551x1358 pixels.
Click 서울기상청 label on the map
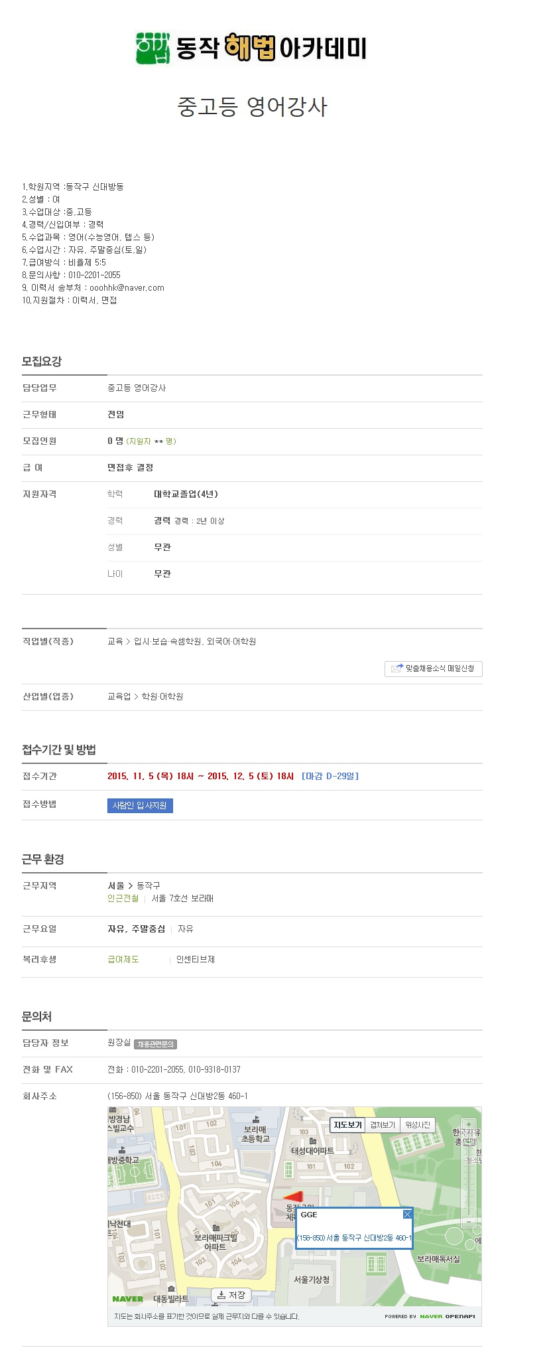[312, 1279]
